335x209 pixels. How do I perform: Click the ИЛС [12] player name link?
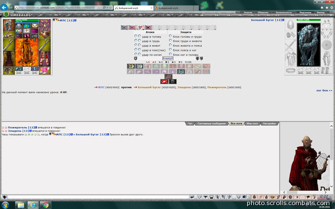66,20
